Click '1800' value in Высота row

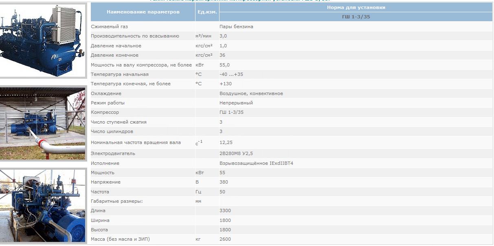[x=225, y=230]
